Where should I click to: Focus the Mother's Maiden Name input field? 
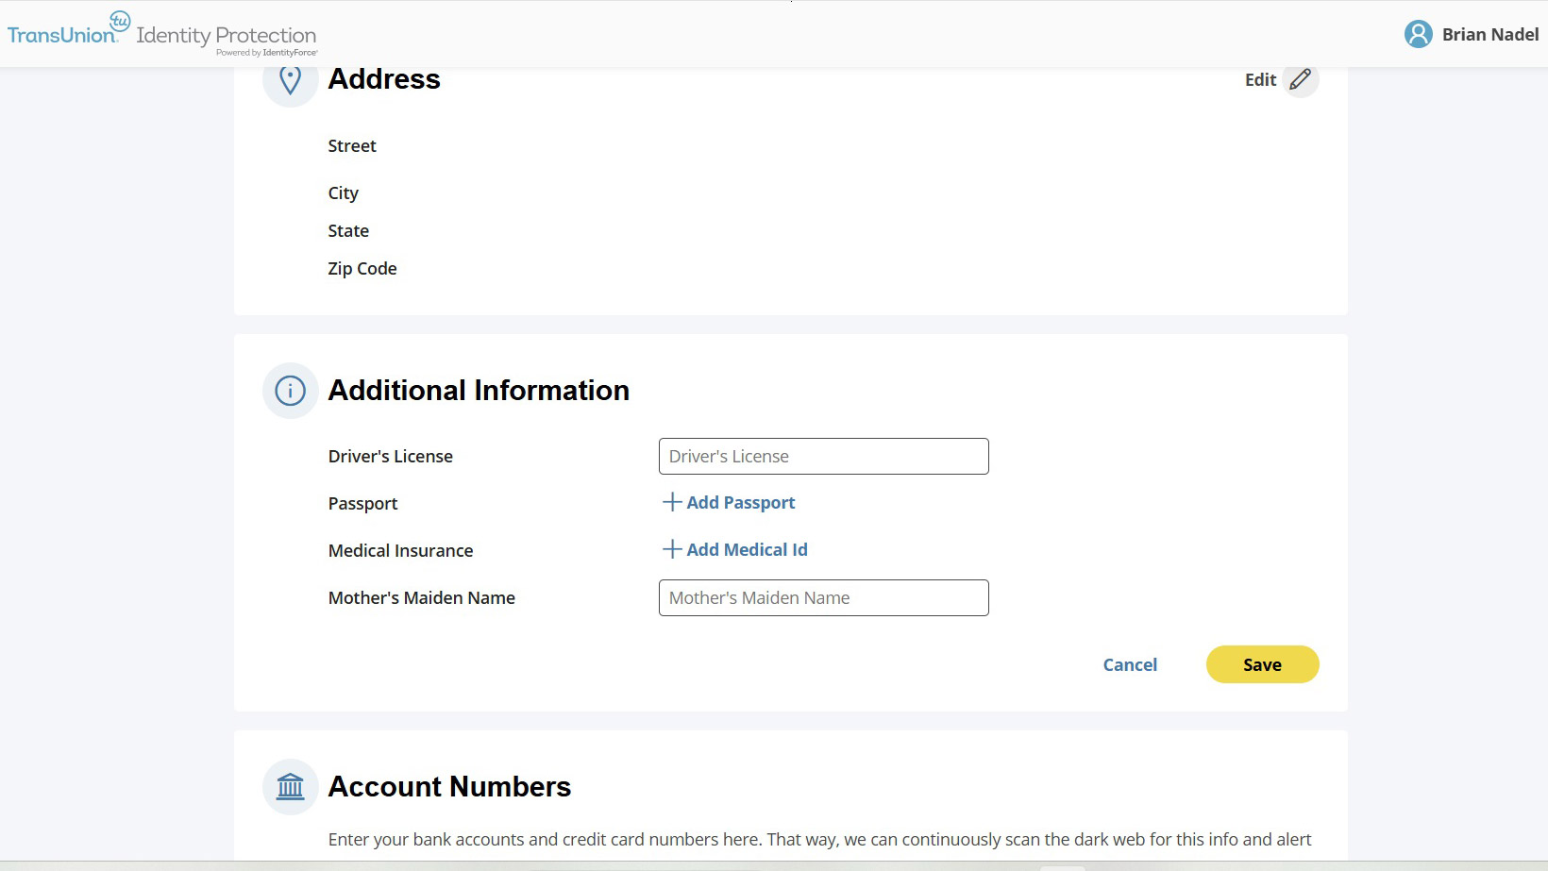point(823,598)
